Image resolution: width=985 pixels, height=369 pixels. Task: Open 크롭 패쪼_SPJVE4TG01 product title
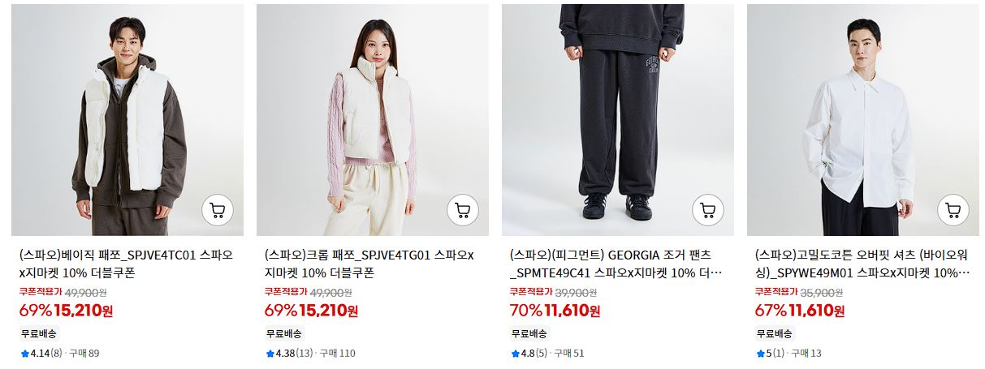[x=370, y=264]
